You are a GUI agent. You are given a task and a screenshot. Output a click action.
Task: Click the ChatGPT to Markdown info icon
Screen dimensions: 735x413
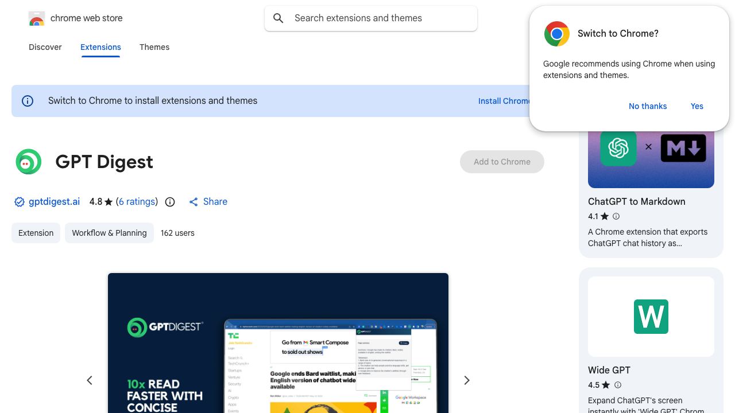coord(616,216)
